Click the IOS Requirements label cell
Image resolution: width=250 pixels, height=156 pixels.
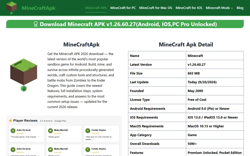point(157,117)
